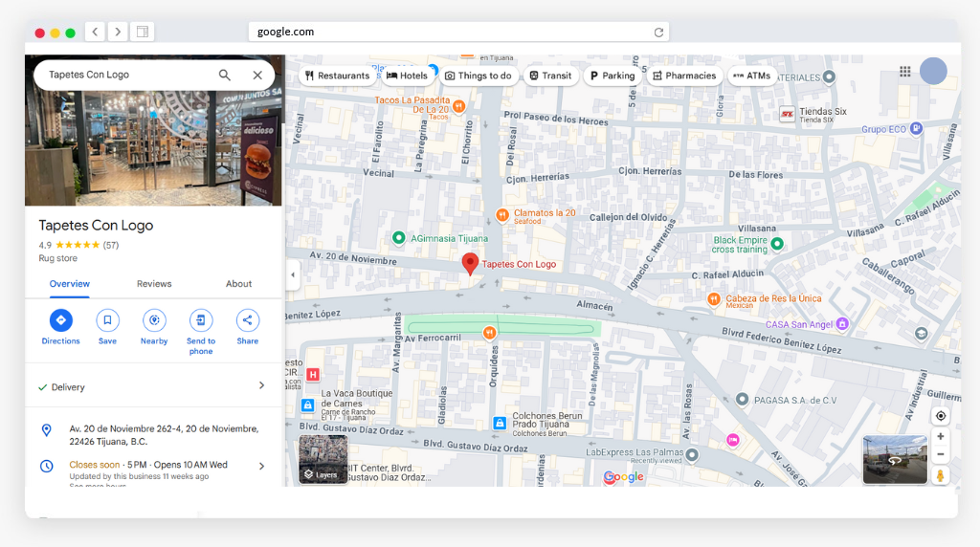
Task: Click the Tiendas Six store marker
Action: click(787, 114)
